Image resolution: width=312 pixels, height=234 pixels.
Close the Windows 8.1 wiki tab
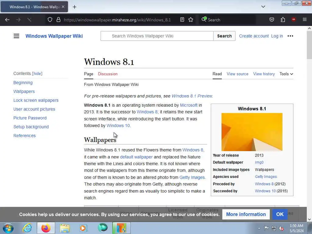tap(63, 7)
